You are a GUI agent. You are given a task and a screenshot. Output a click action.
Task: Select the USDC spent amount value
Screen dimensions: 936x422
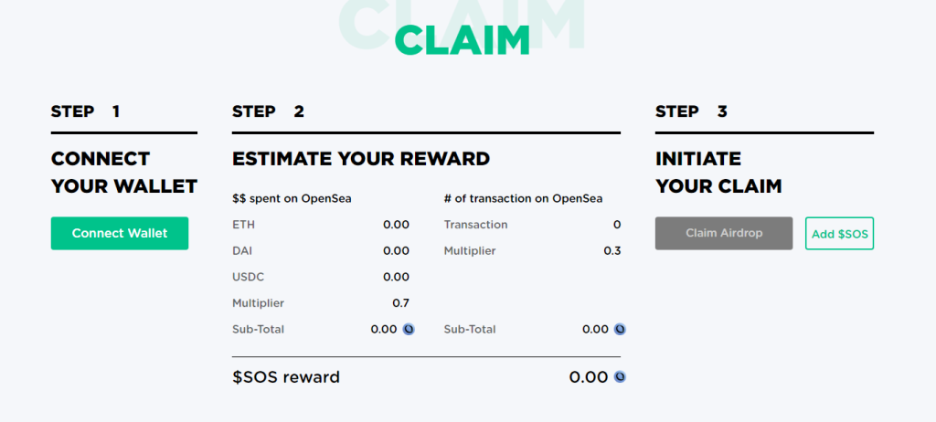click(x=396, y=277)
